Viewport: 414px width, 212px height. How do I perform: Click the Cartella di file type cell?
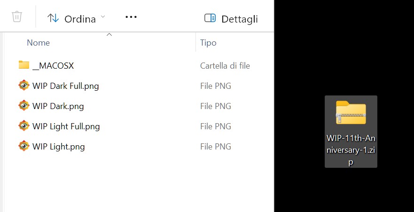point(225,66)
